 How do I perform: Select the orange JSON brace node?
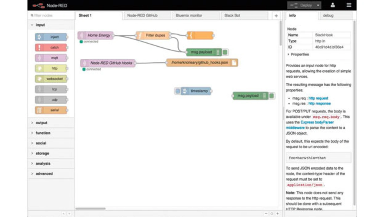(x=200, y=36)
